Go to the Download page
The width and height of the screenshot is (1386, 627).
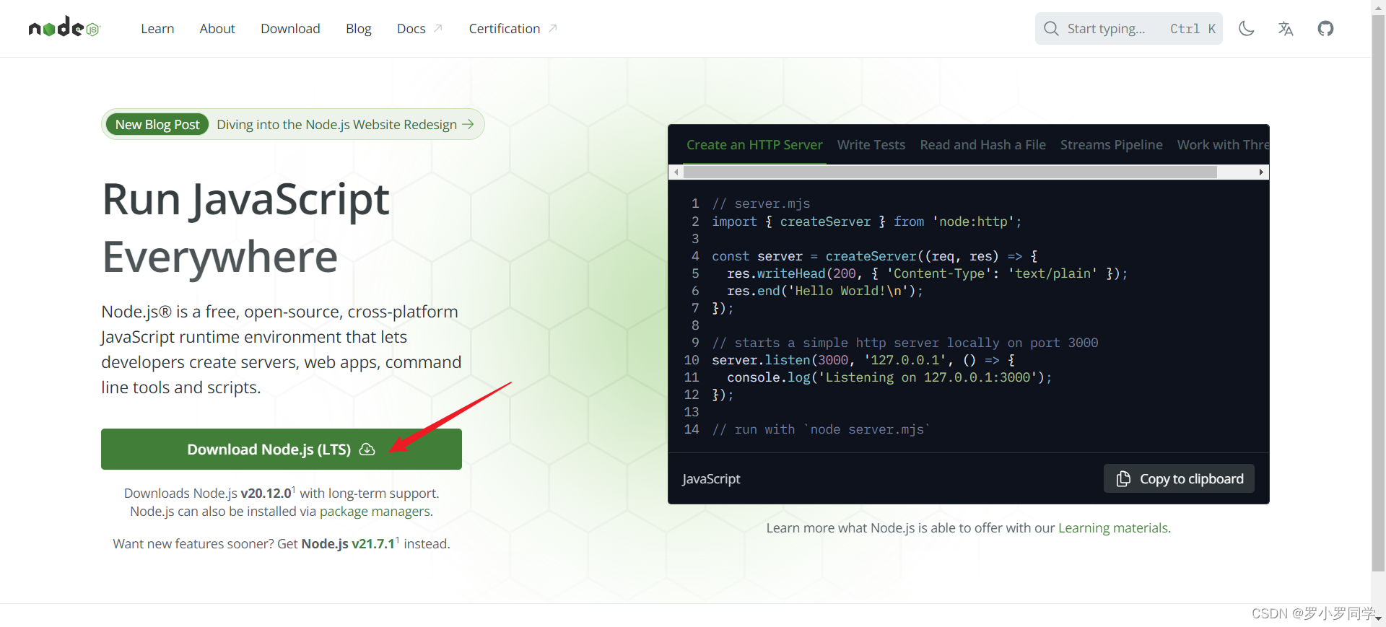pos(290,29)
